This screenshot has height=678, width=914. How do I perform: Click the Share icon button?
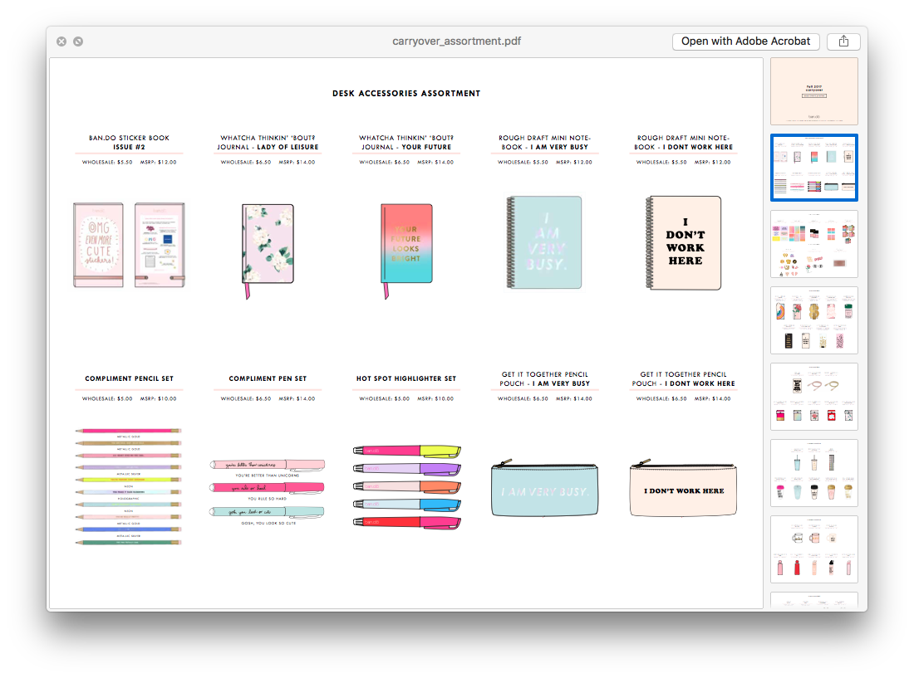pos(843,41)
